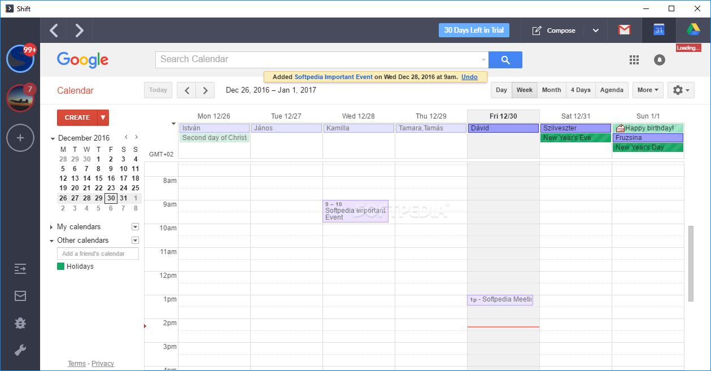Viewport: 711px width, 371px height.
Task: Open the New Year's Eve all-day event
Action: point(575,138)
